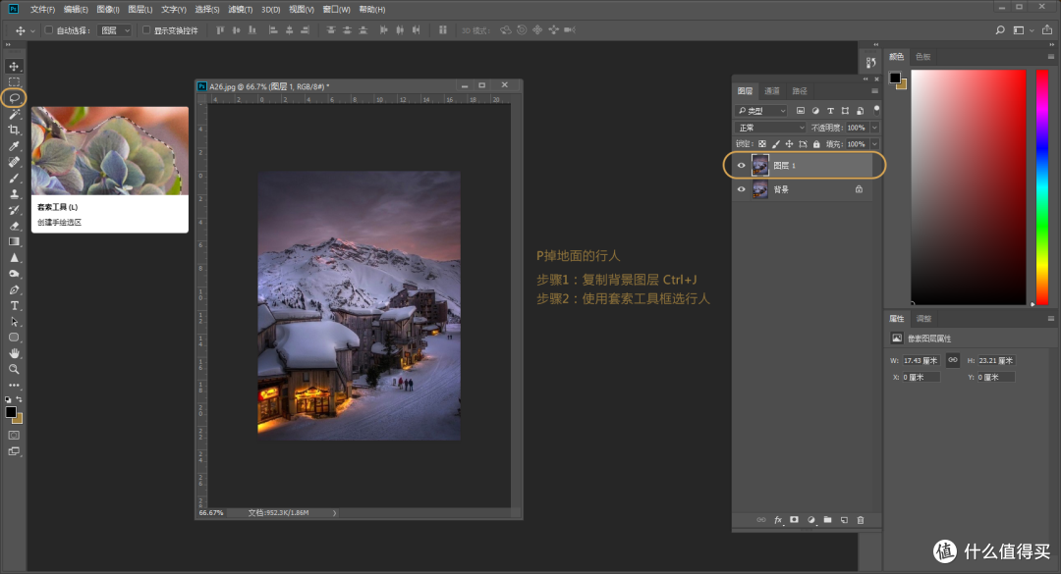The width and height of the screenshot is (1061, 574).
Task: Click the lock icon on the 背景 layer
Action: point(860,189)
